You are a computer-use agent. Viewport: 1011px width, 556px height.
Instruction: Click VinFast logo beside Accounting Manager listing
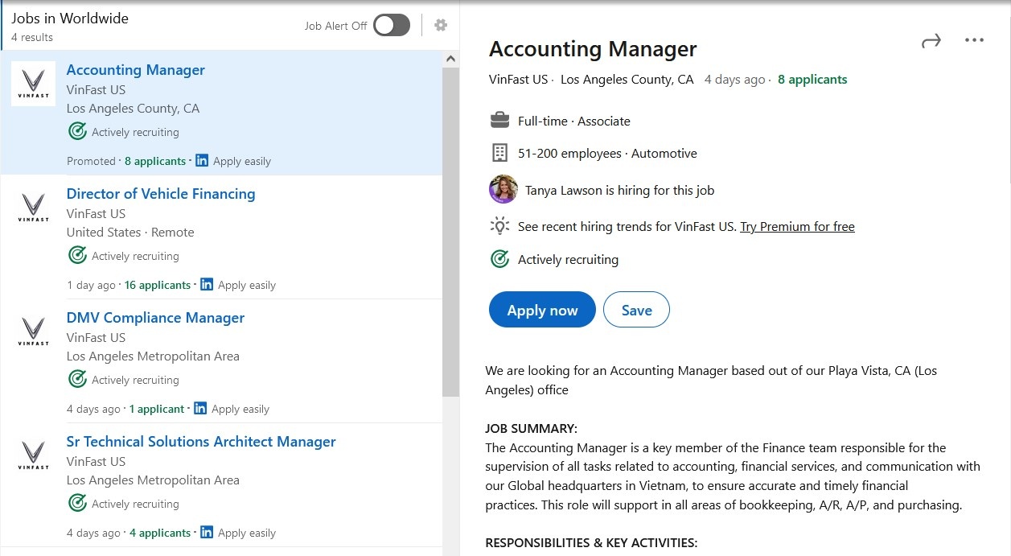(x=33, y=84)
